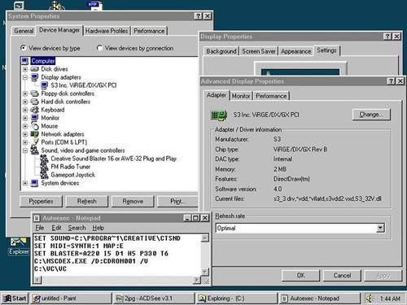
Task: Click the System devices icon
Action: click(x=35, y=183)
